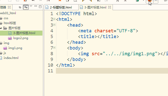Click line number 5 in gutter

tap(52, 37)
